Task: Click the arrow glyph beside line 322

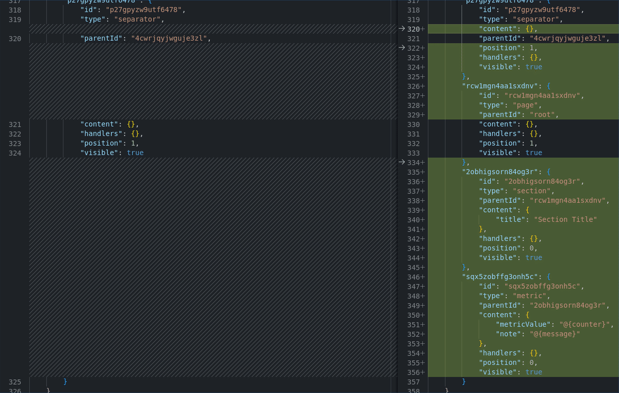Action: click(x=402, y=48)
